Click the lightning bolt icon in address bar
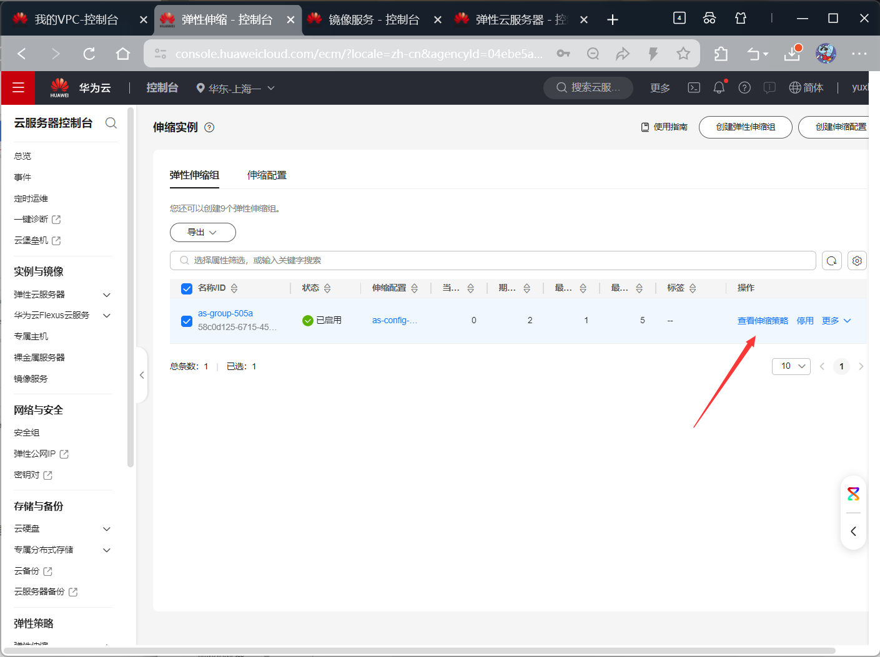Viewport: 880px width, 657px height. pos(653,54)
